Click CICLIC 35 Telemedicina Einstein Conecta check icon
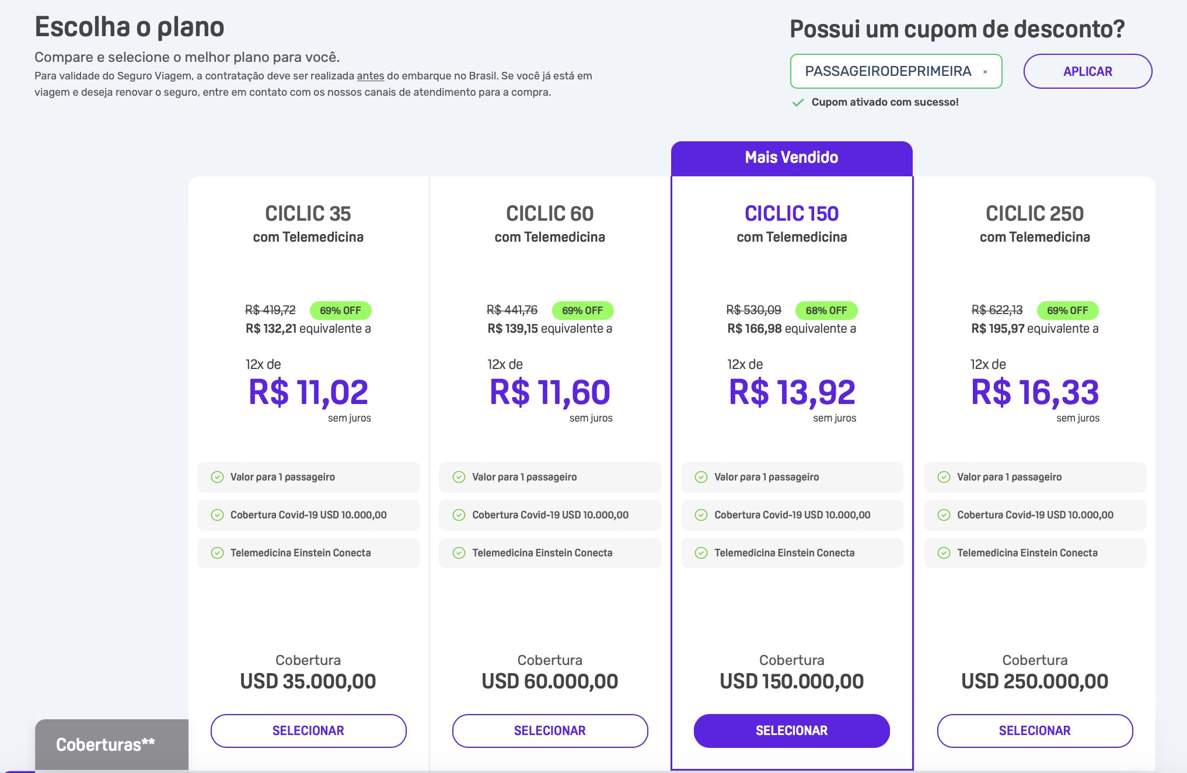 pos(217,553)
